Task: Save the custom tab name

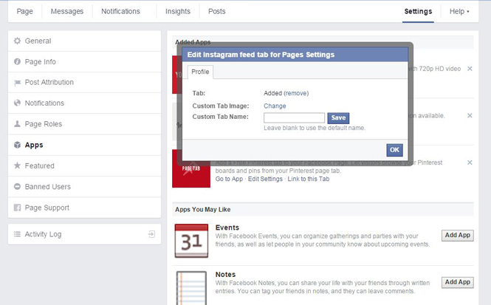Action: click(338, 117)
